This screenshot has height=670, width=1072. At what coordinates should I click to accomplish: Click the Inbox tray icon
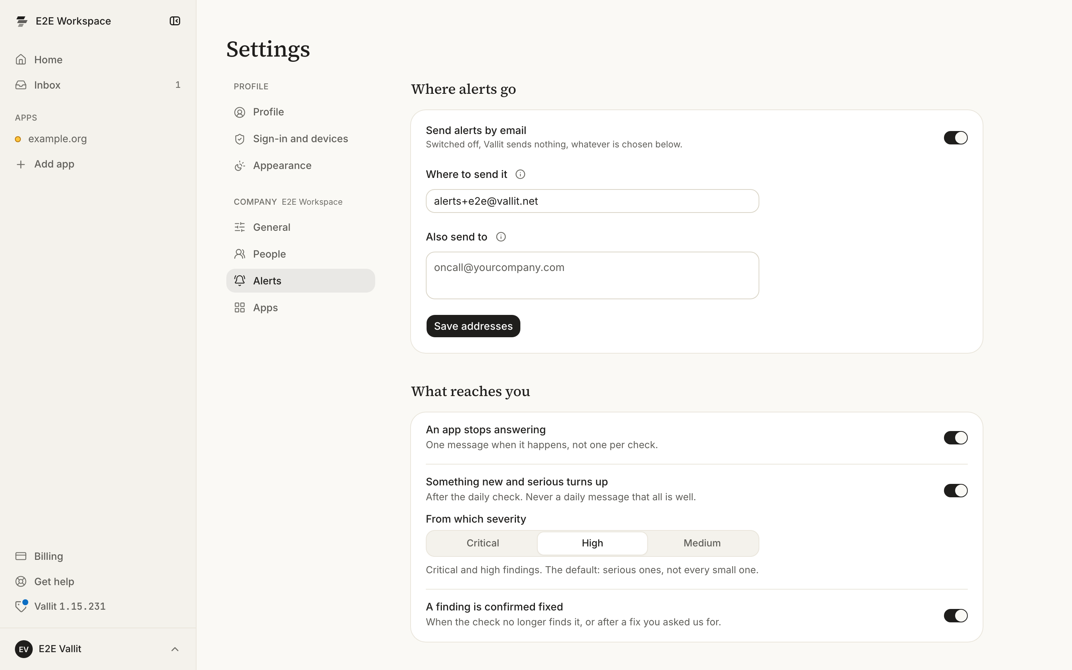coord(21,84)
